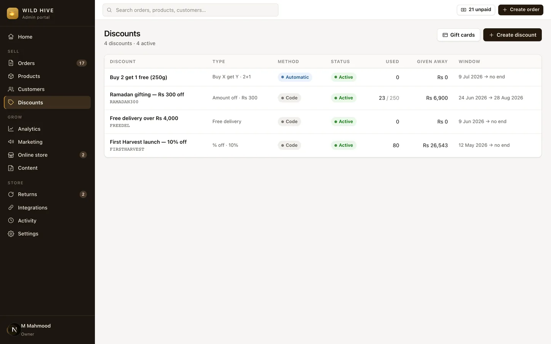551x344 pixels.
Task: Open Gift cards
Action: (458, 35)
